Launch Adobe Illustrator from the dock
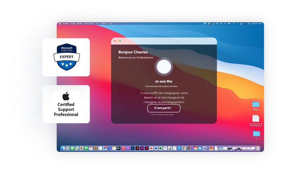 click(x=137, y=148)
